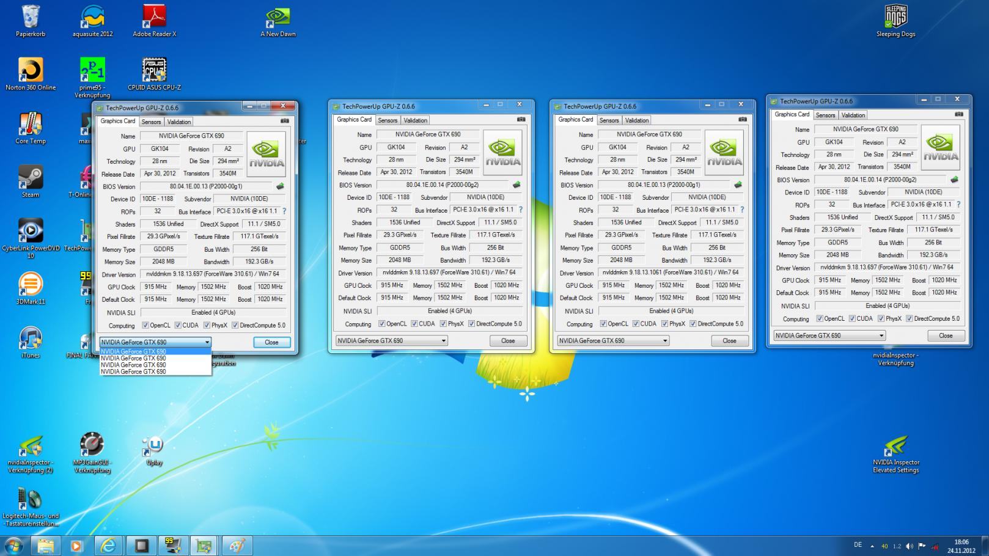Image resolution: width=989 pixels, height=556 pixels.
Task: Toggle PhysX checkbox in leftmost GPU-Z window
Action: 207,326
